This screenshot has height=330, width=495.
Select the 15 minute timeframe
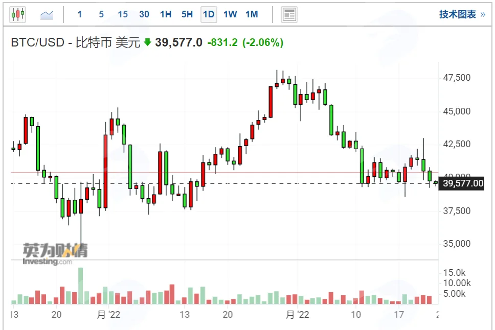[123, 14]
